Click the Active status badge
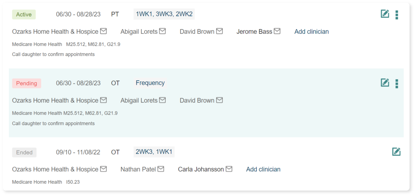415x196 pixels. point(24,15)
